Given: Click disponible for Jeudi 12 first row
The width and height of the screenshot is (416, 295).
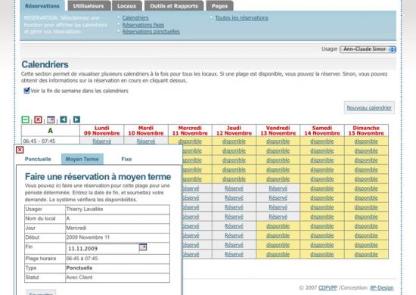Looking at the screenshot, I should point(234,141).
